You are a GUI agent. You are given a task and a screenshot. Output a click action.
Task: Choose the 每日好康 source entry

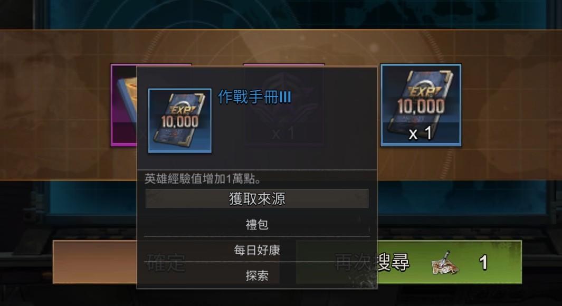tap(257, 250)
